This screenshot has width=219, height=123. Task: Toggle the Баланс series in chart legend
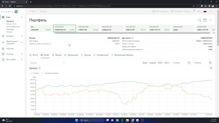click(x=35, y=73)
